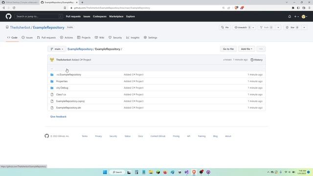Open the Actions tab
313x176 pixels.
[67, 38]
